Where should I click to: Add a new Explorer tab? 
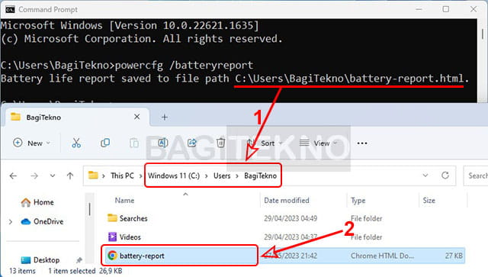click(x=165, y=118)
